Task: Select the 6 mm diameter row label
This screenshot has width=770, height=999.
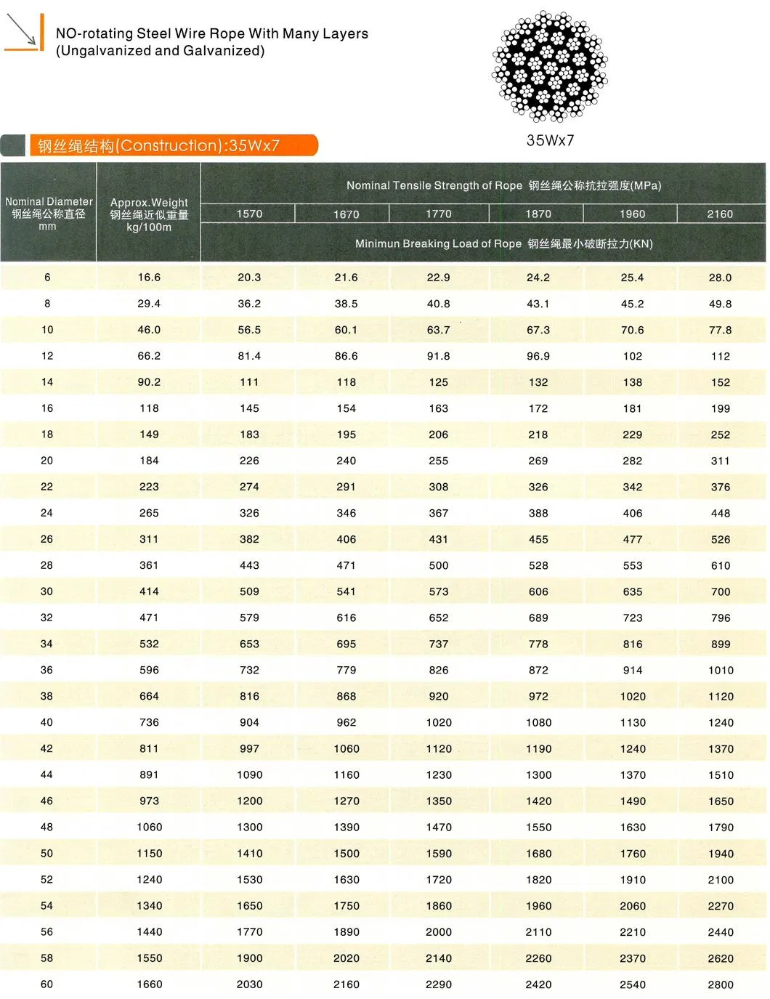Action: (x=47, y=278)
